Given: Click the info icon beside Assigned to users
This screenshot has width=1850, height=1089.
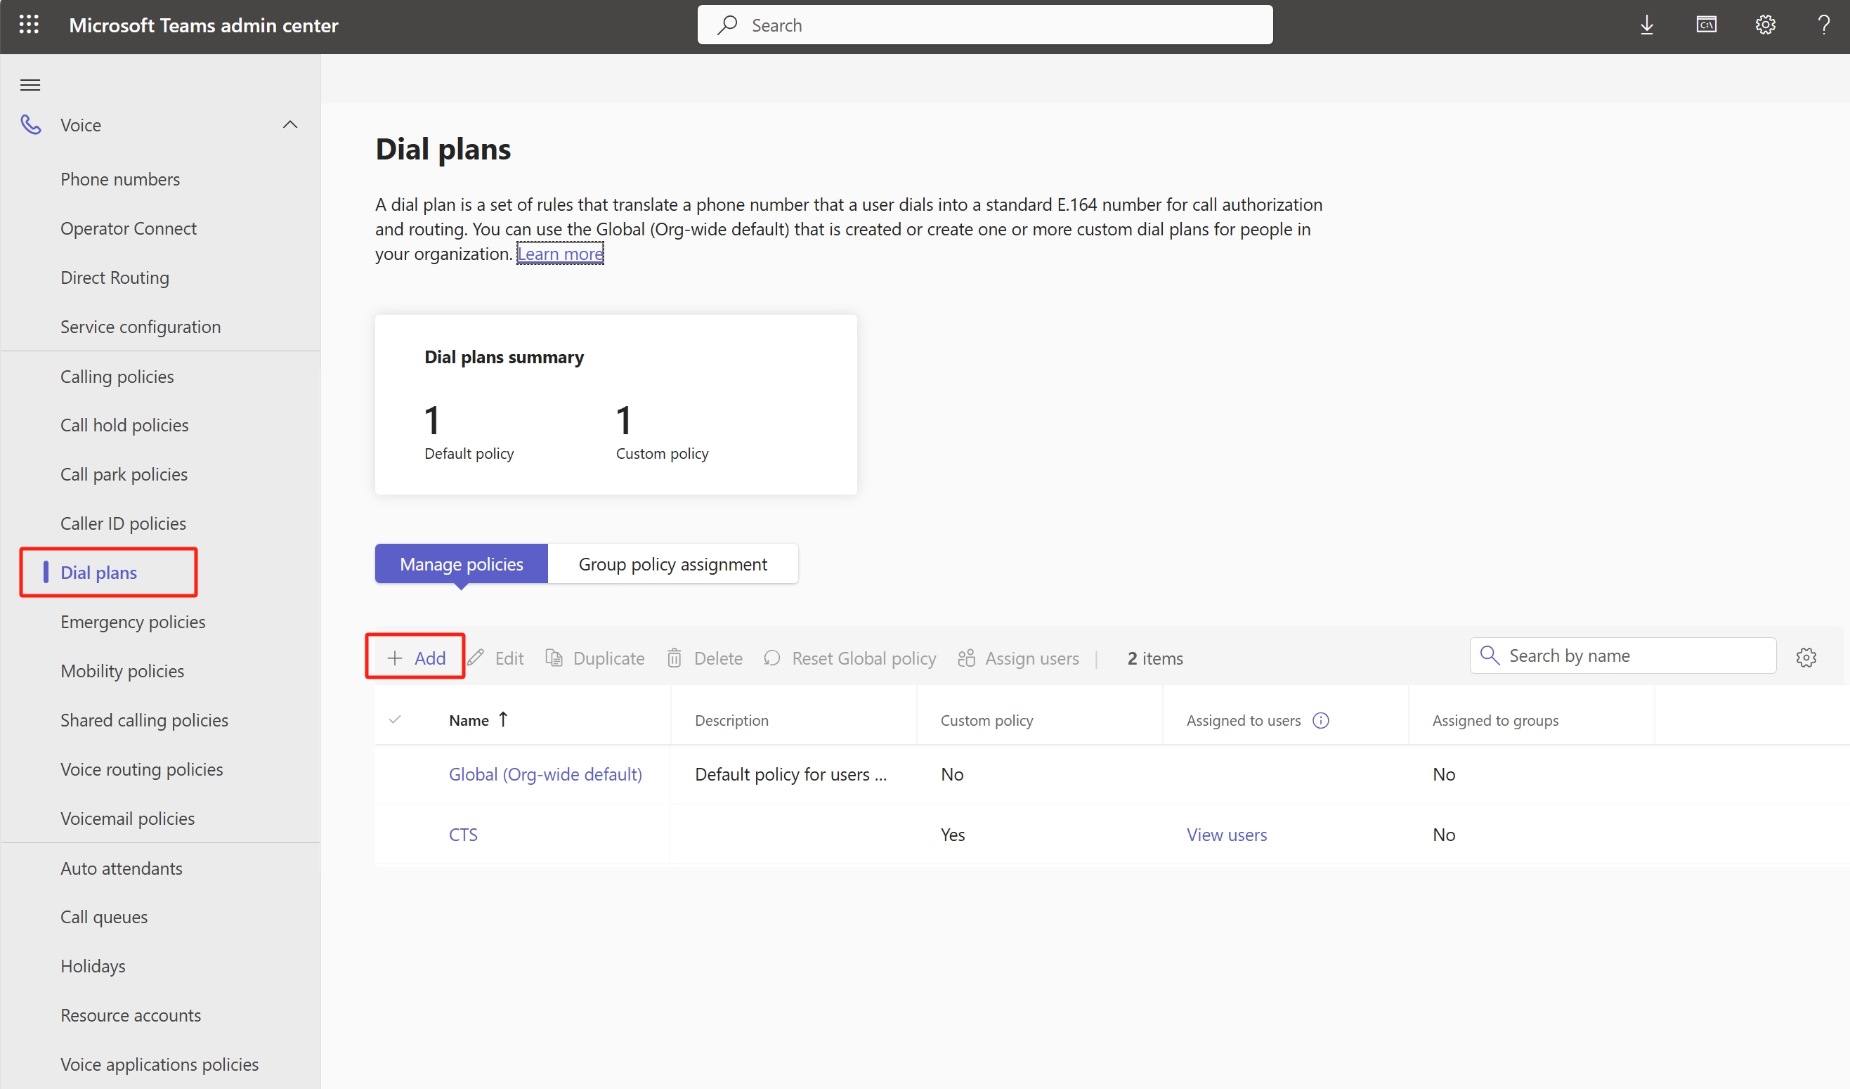Looking at the screenshot, I should 1321,720.
